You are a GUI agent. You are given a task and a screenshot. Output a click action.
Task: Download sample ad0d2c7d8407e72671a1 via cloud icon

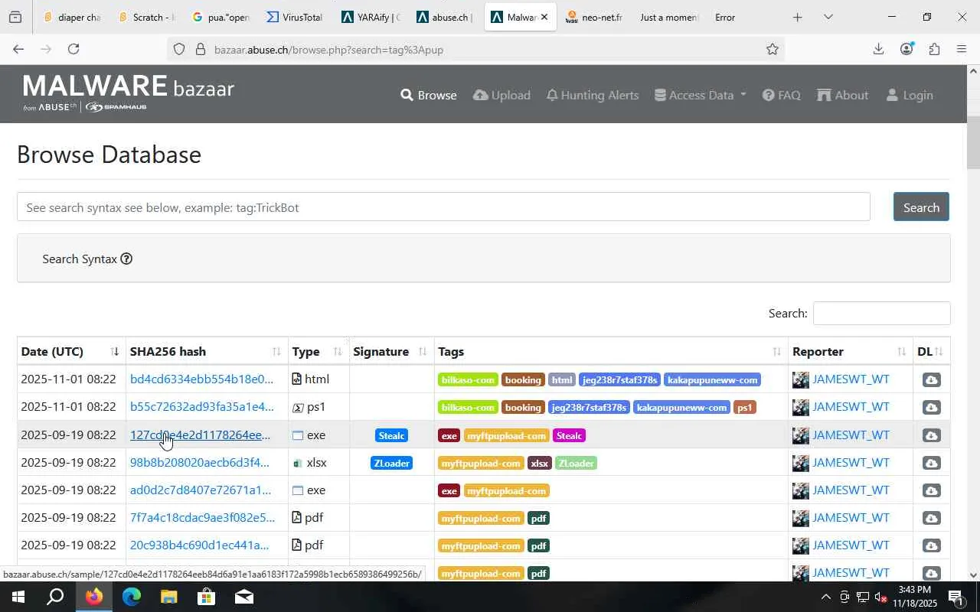point(931,490)
